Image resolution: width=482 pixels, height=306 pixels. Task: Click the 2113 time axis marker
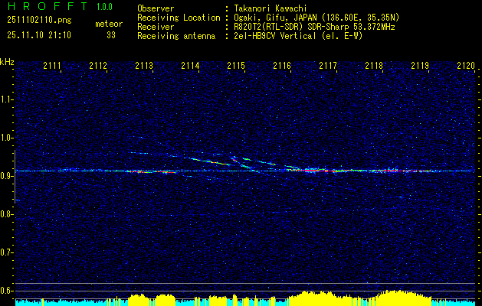[x=144, y=65]
